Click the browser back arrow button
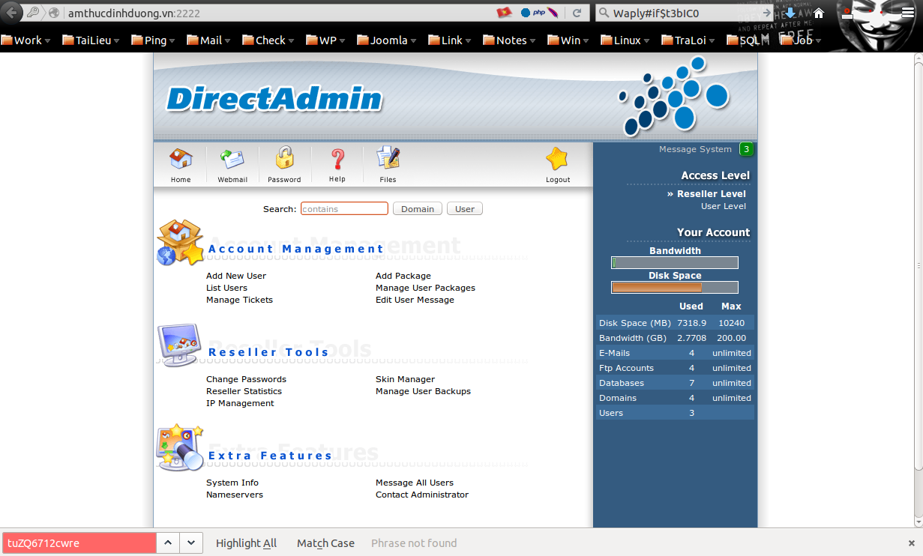 (12, 13)
